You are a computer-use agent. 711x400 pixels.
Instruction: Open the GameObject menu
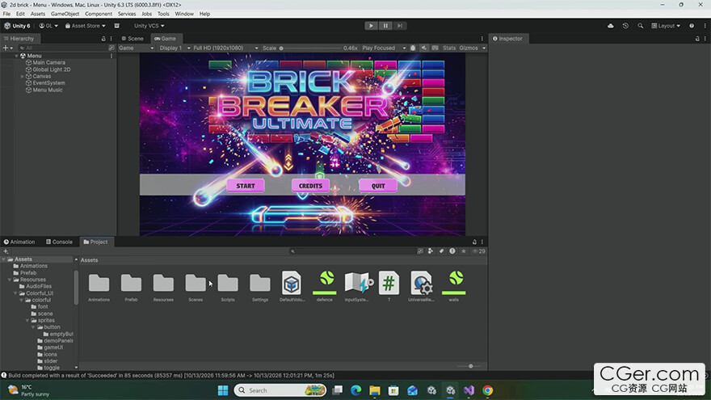pyautogui.click(x=65, y=14)
